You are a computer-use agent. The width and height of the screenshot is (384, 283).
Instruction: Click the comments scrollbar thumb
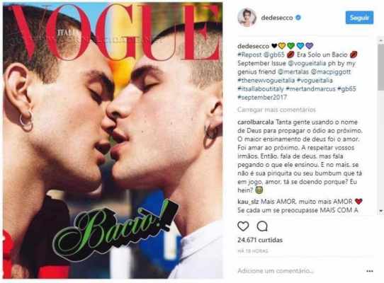point(381,67)
